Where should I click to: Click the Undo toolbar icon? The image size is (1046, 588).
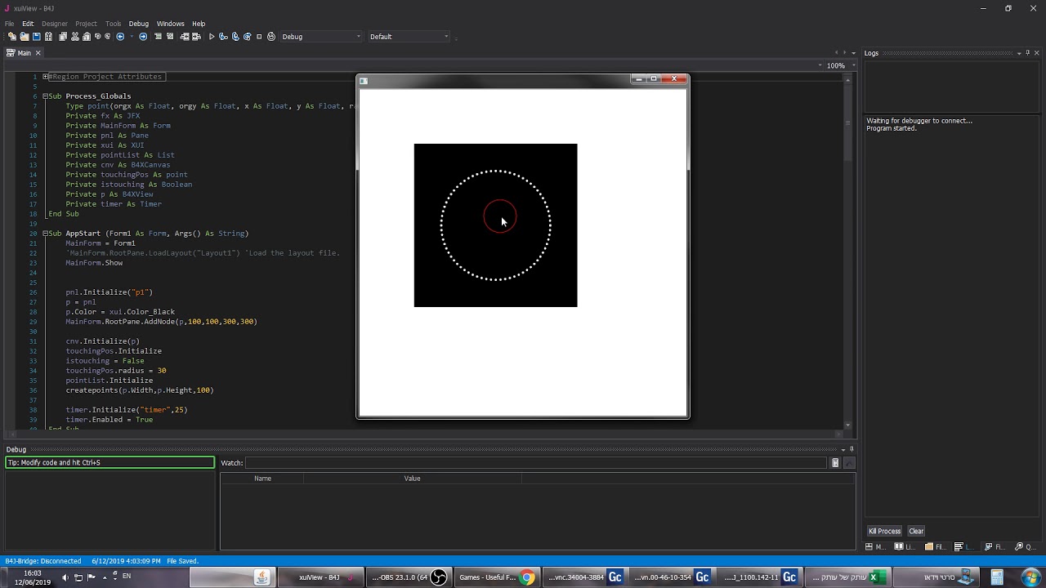click(98, 36)
